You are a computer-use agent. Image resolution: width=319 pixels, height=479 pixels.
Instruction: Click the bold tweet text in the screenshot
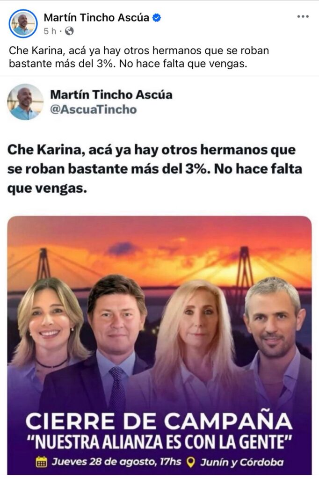coord(155,168)
